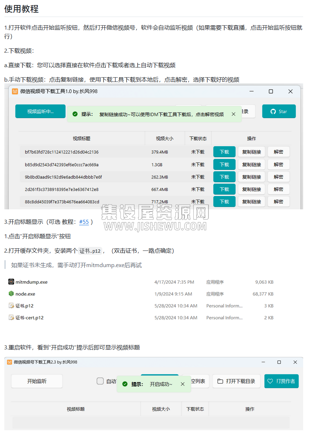
Task: Maximize the 微信视频号下载工具1.0 window
Action: click(271, 91)
